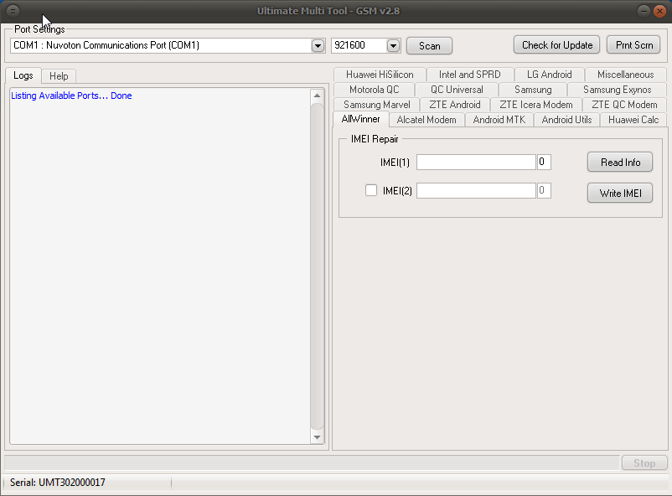Minimize the Ultimate Multi Tool window
Viewport: 672px width, 496px height.
pos(644,11)
